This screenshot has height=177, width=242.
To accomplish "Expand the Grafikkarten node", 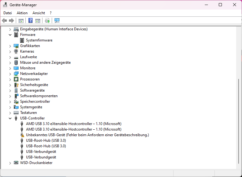I will (10, 46).
